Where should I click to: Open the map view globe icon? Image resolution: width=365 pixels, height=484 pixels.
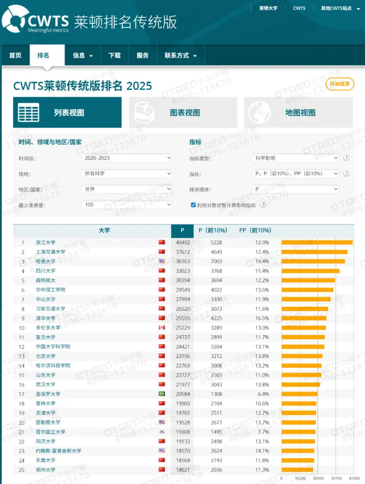click(259, 112)
